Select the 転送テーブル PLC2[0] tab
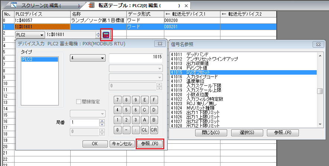 click(x=138, y=6)
